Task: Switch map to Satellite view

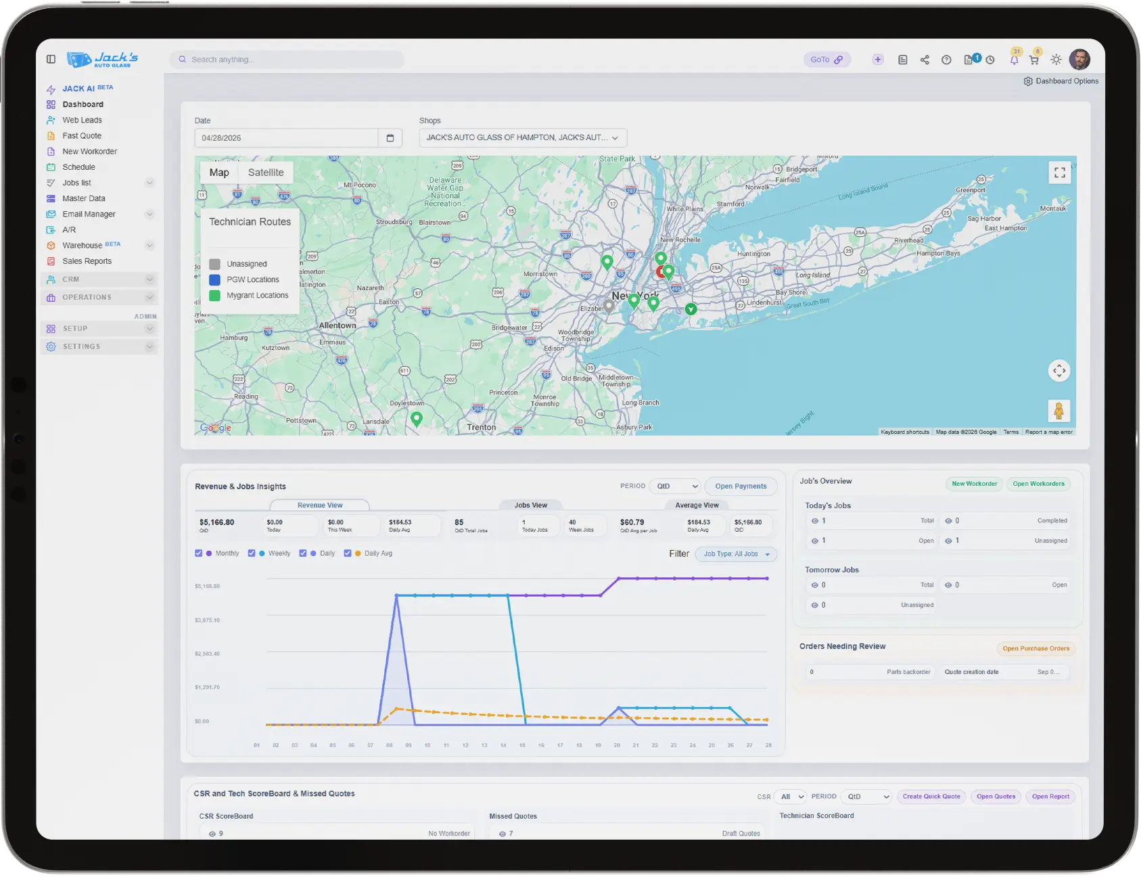Action: pyautogui.click(x=266, y=173)
